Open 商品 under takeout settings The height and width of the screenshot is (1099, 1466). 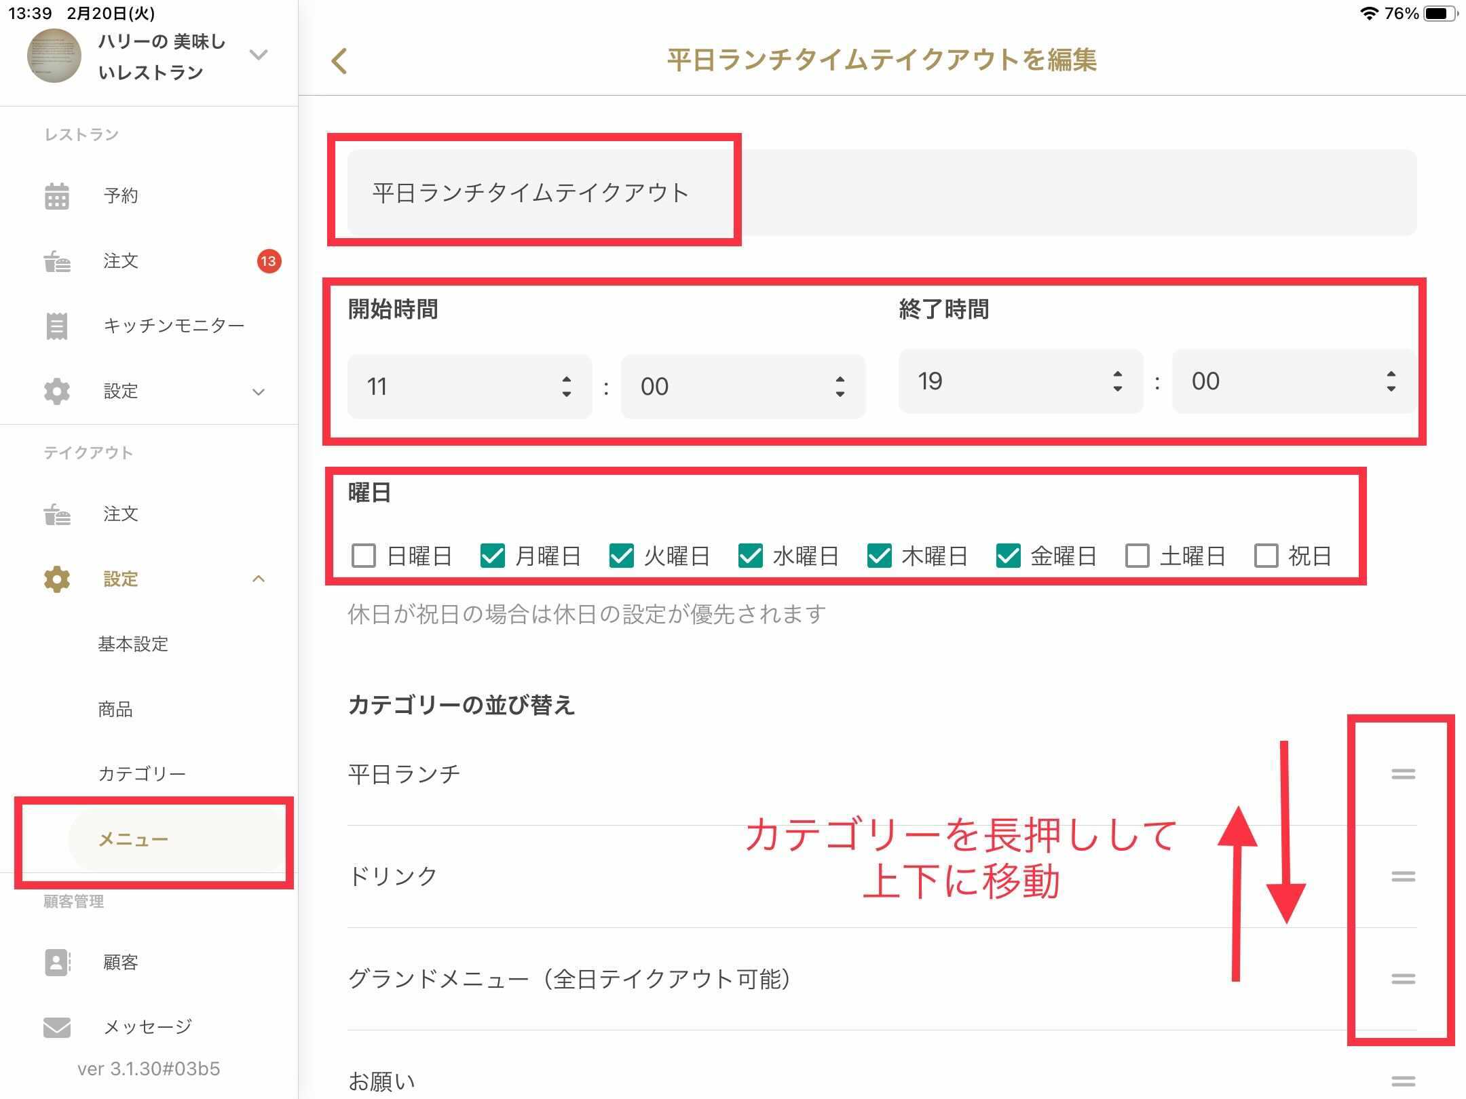pyautogui.click(x=115, y=709)
